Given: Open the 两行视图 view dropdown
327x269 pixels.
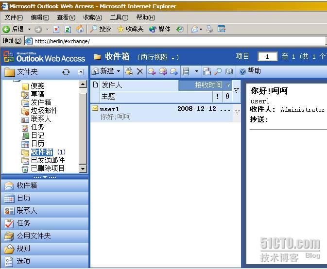Looking at the screenshot, I should [158, 57].
